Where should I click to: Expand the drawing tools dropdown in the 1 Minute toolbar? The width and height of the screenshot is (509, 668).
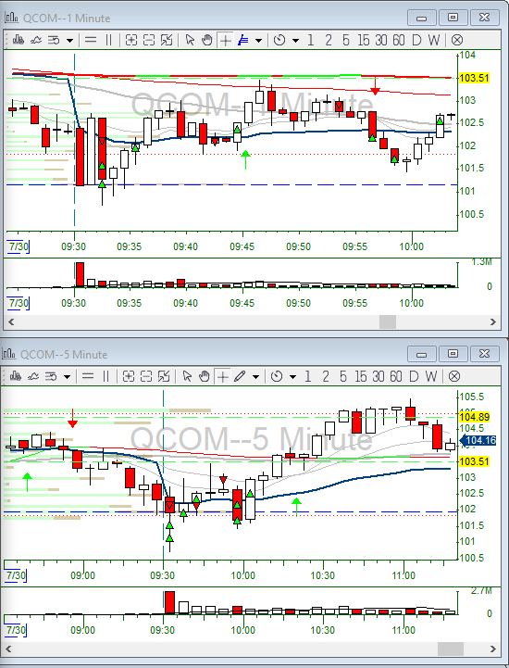click(x=258, y=41)
